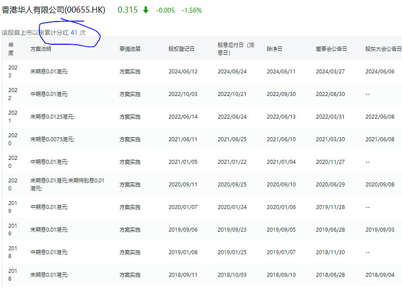Viewport: 402px width, 288px height.
Task: Click board announcement date 2022/03/31
Action: point(330,117)
